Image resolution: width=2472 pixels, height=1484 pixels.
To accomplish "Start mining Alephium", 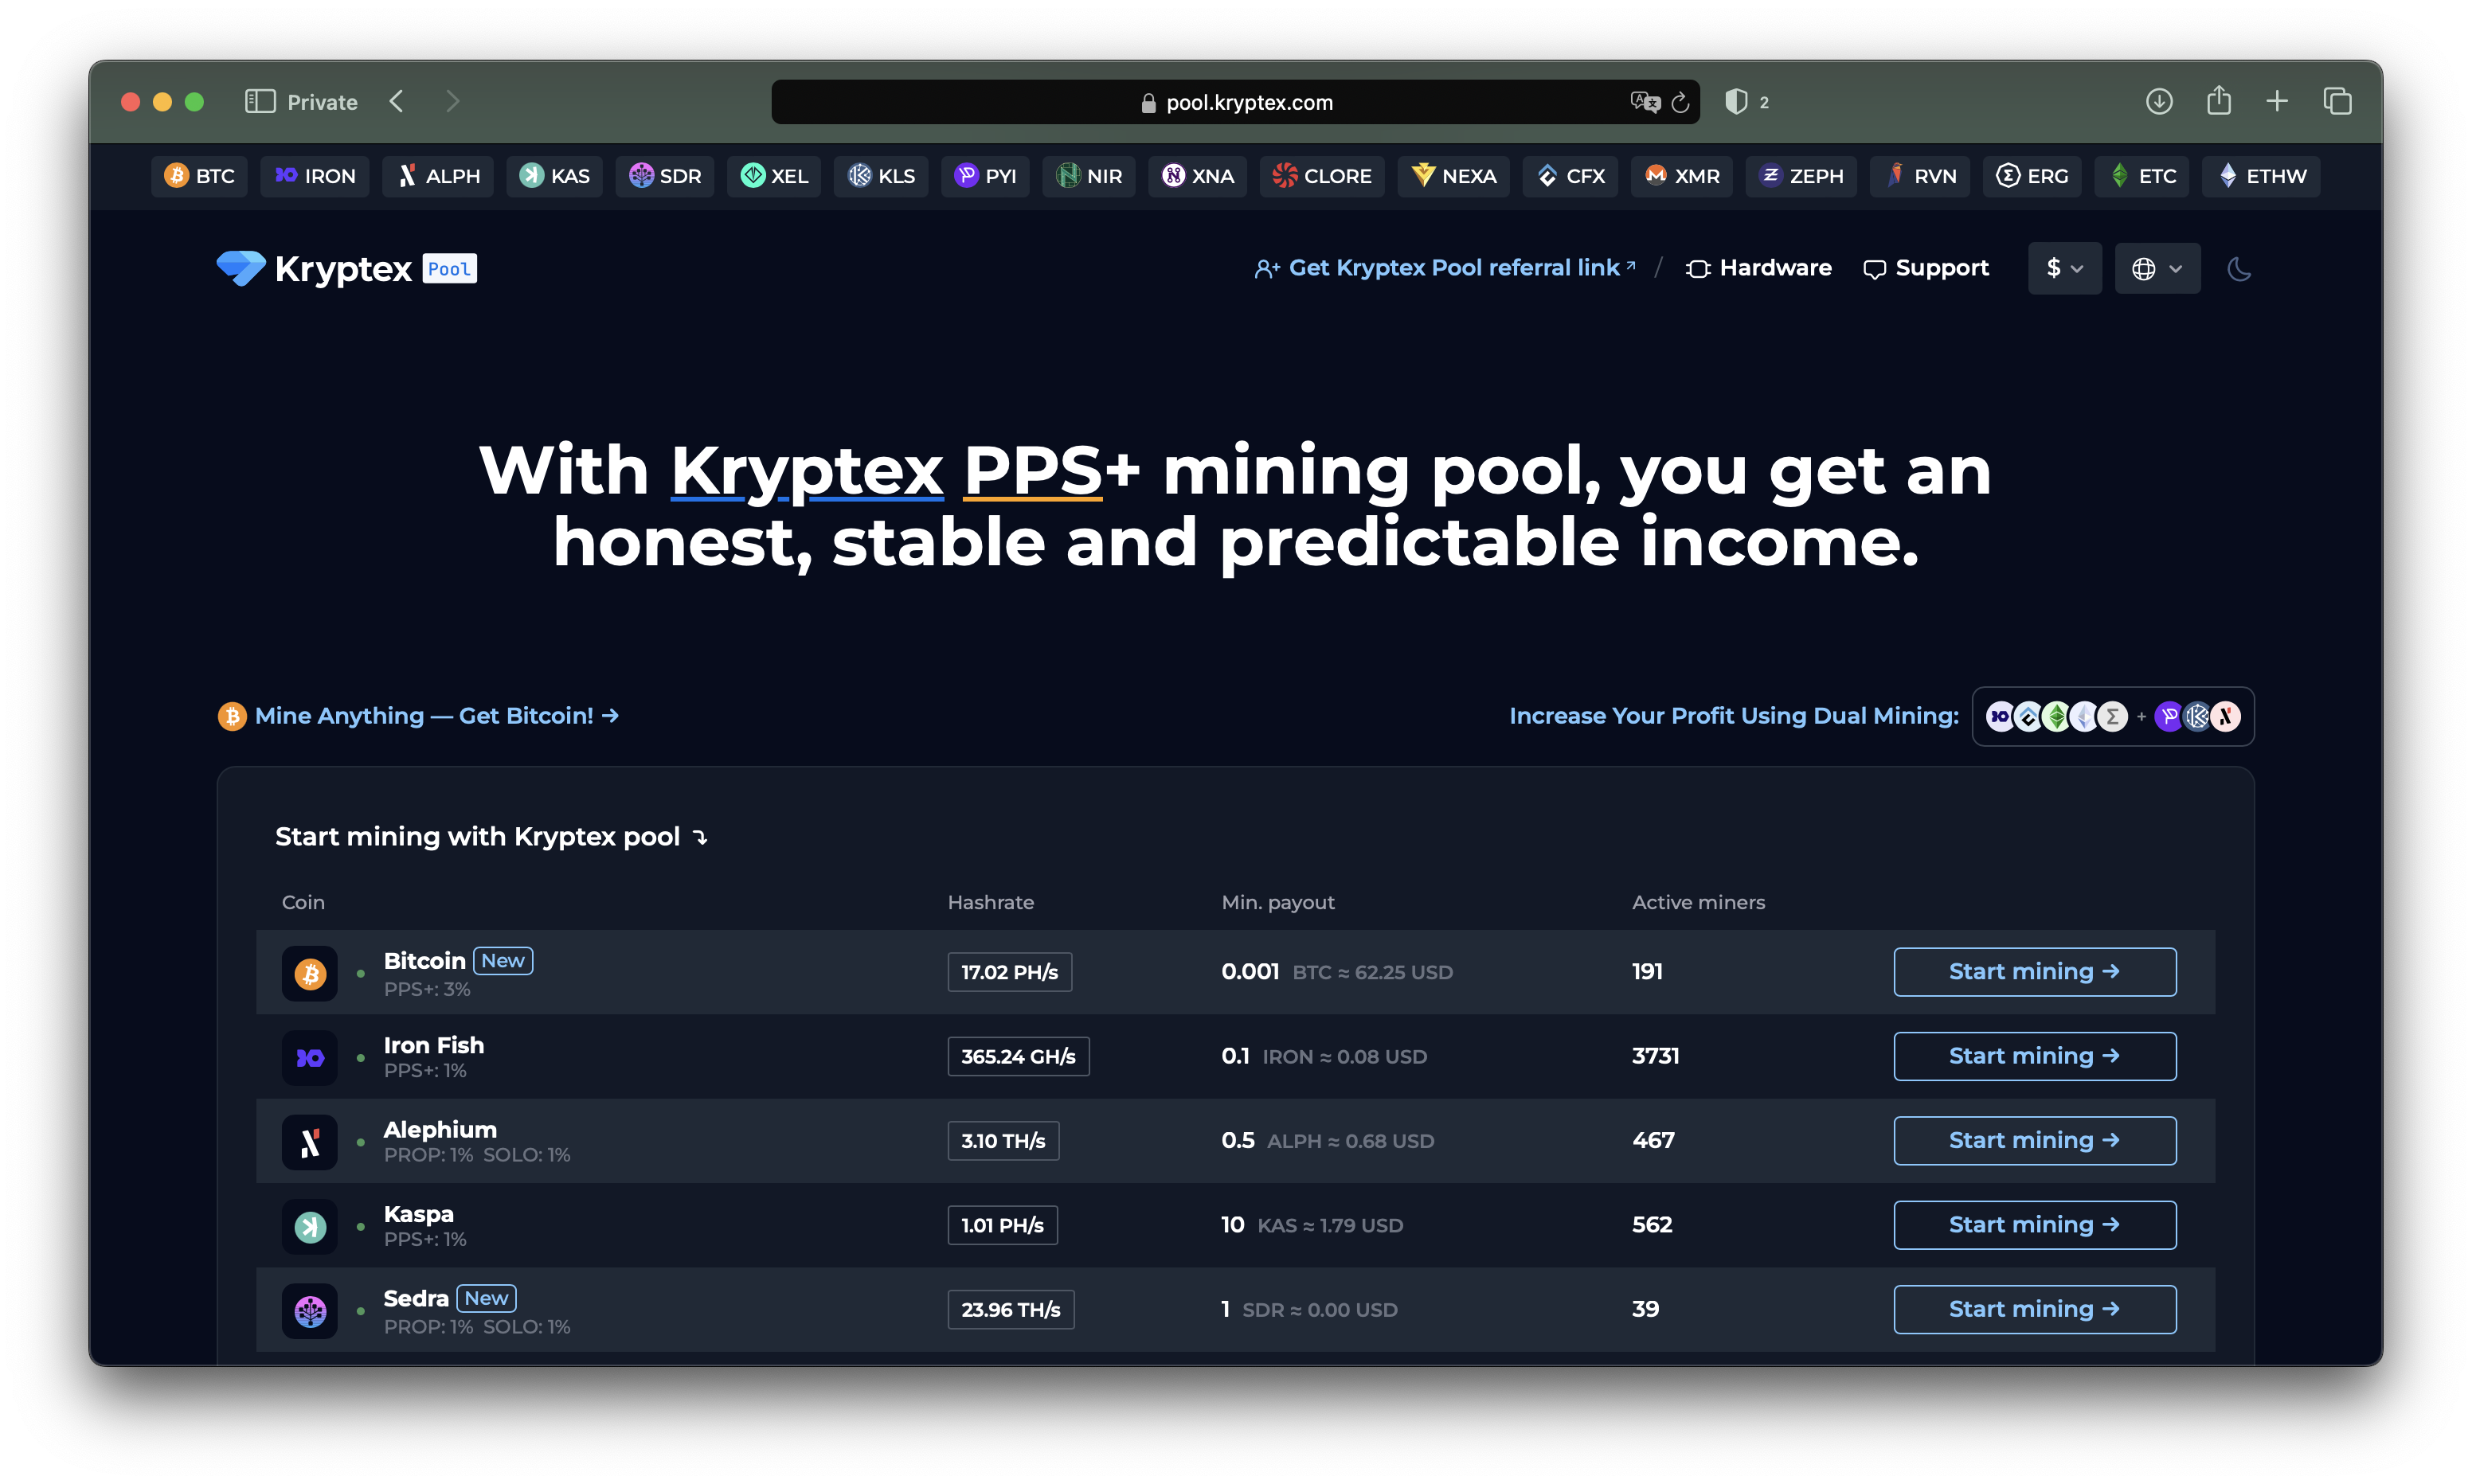I will [2034, 1141].
